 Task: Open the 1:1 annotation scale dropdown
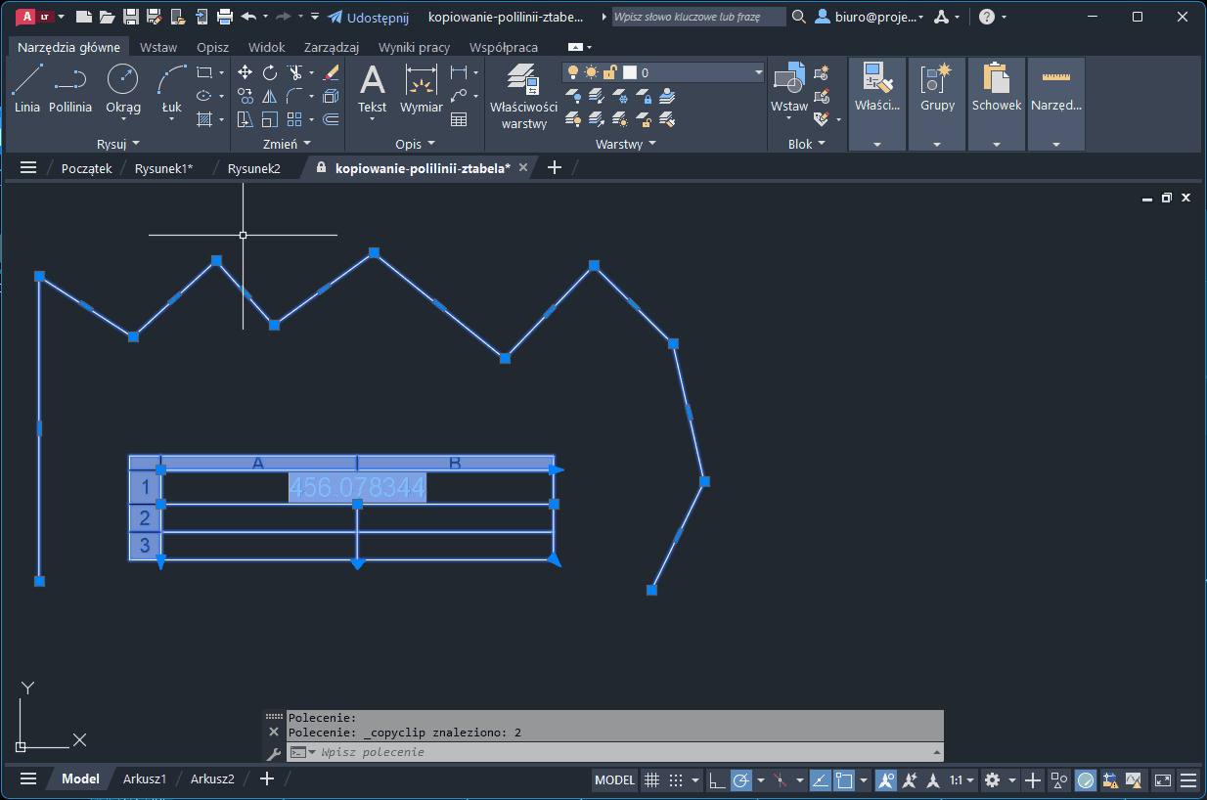point(962,780)
